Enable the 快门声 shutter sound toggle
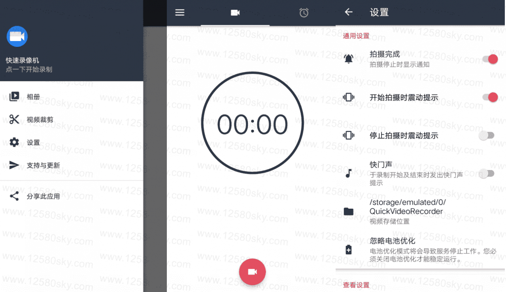This screenshot has height=292, width=506. [487, 173]
